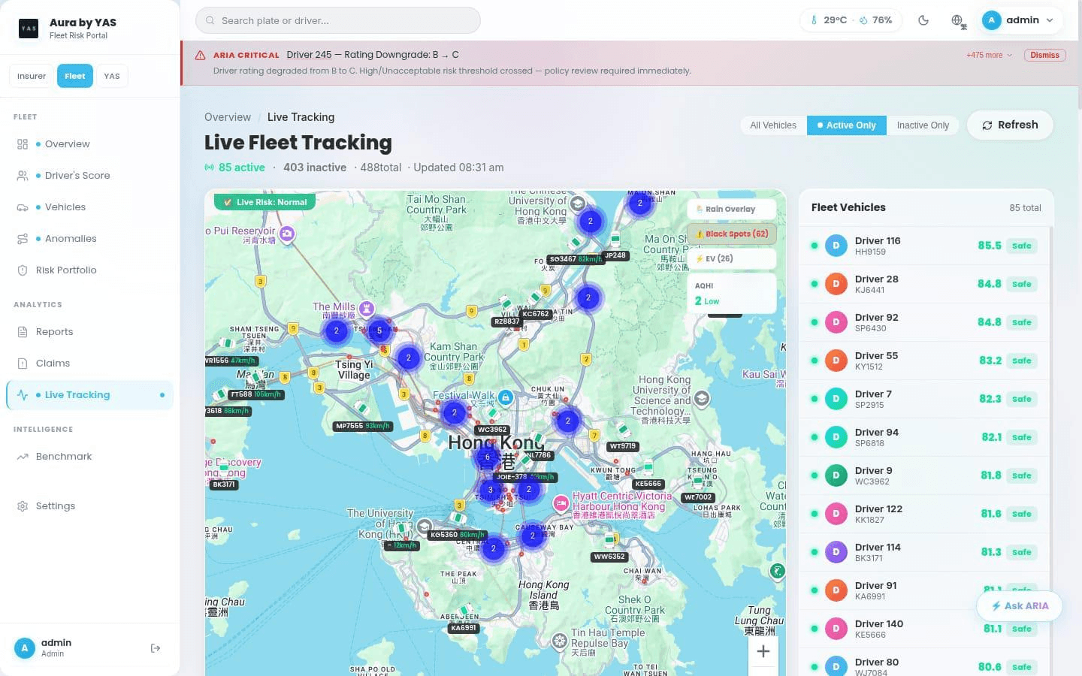
Task: Open the language globe icon
Action: click(958, 20)
